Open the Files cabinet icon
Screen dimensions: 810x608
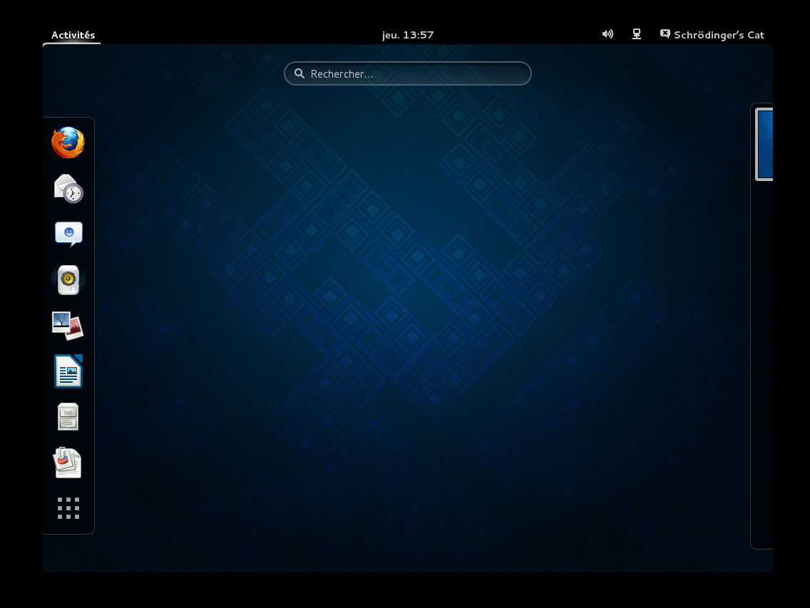[68, 417]
